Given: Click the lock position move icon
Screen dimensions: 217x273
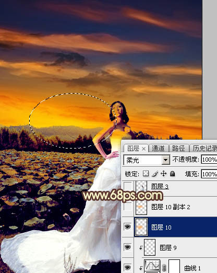Looking at the screenshot, I should 163,174.
